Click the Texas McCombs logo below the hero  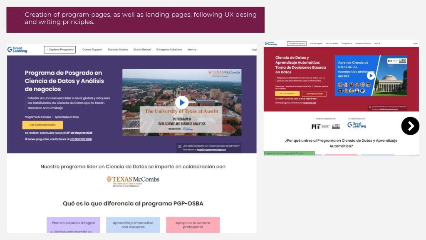click(133, 181)
